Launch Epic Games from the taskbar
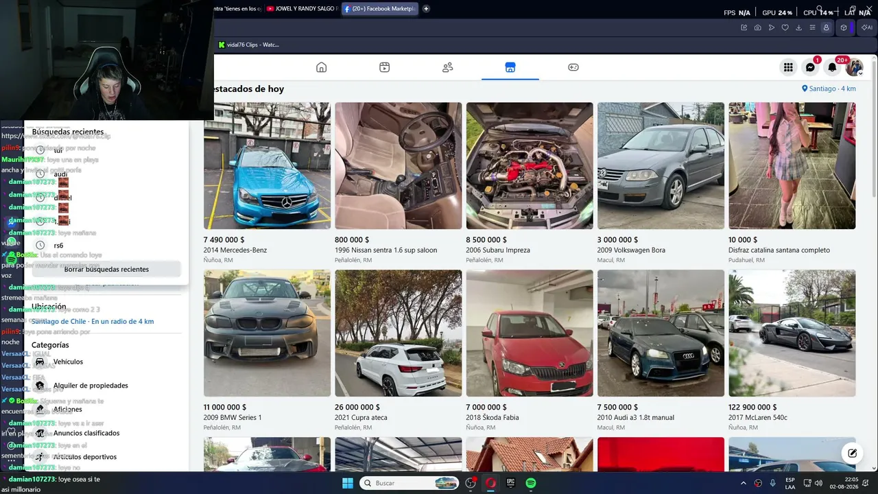 511,483
